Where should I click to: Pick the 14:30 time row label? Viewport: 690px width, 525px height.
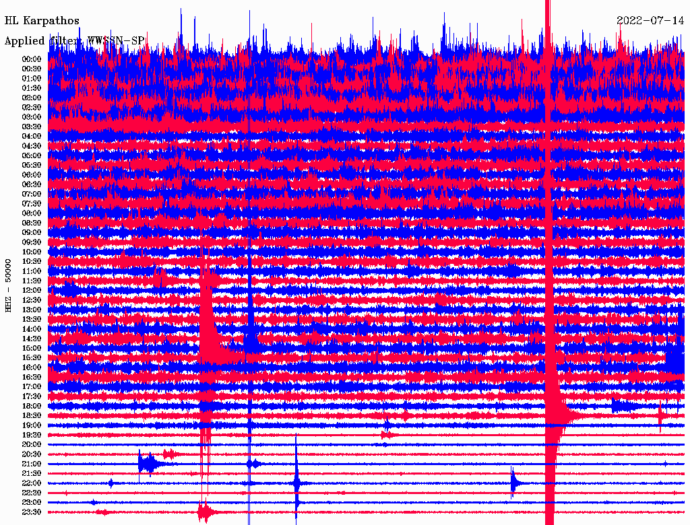click(x=32, y=339)
